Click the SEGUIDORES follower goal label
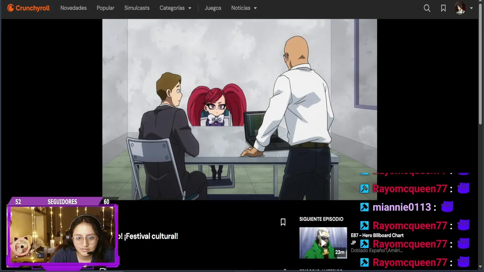This screenshot has width=484, height=272. 62,202
